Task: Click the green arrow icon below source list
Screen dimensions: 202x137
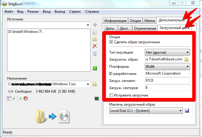Action: [x=95, y=68]
